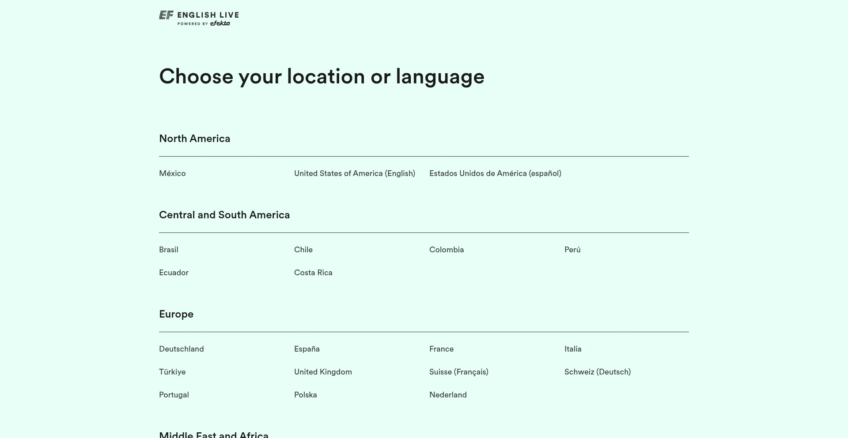Select Polska location
Screen dimensions: 848x438
click(306, 395)
